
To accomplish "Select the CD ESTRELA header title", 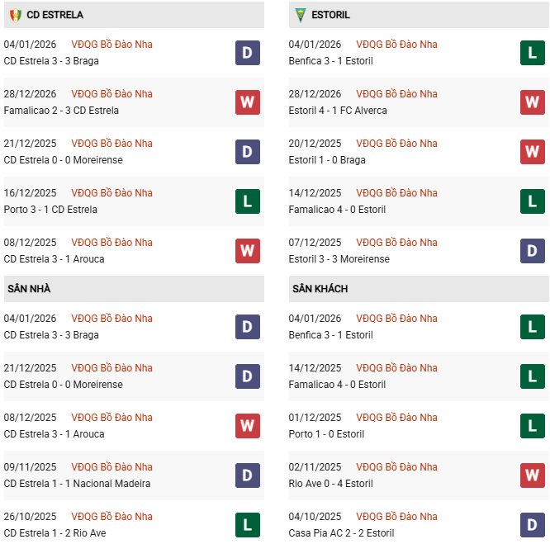I will pyautogui.click(x=55, y=15).
